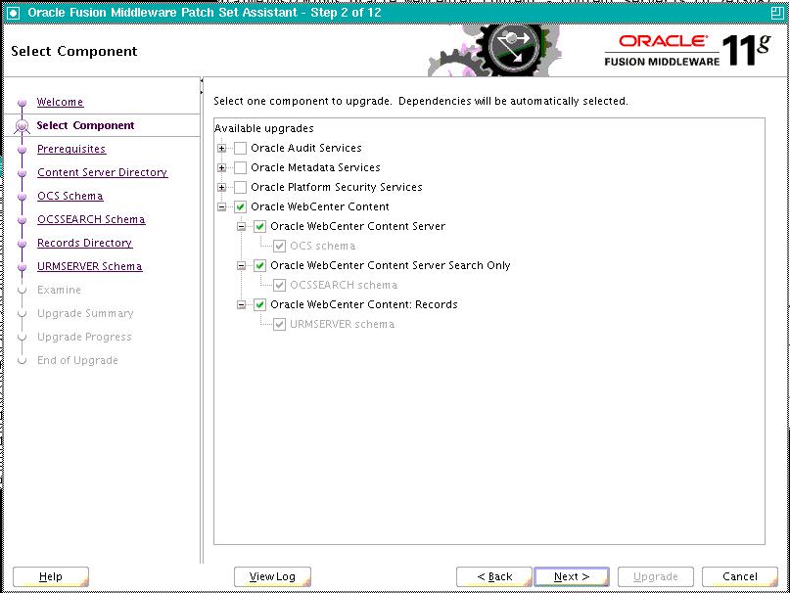
Task: Check the Oracle Audit Services checkbox
Action: tap(240, 148)
